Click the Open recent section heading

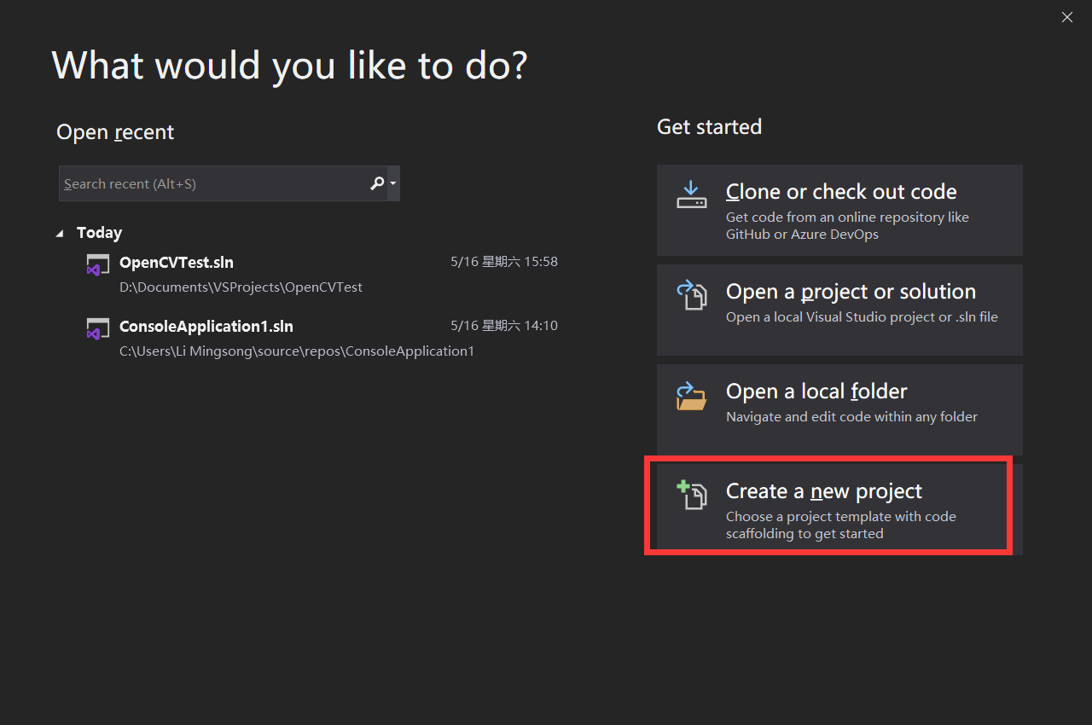114,131
